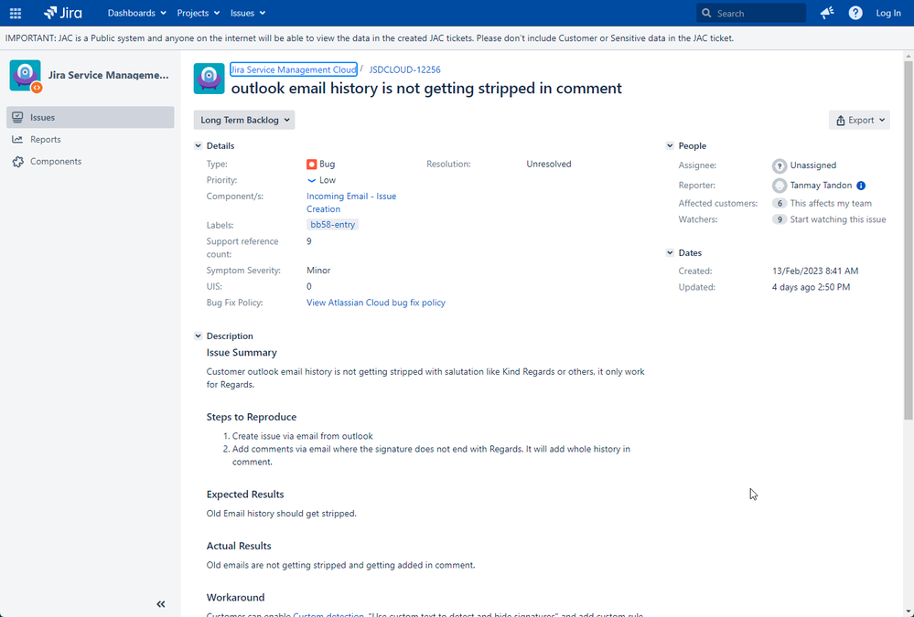Screen dimensions: 914x617
Task: Click the Expected Results heading
Action: pos(245,495)
